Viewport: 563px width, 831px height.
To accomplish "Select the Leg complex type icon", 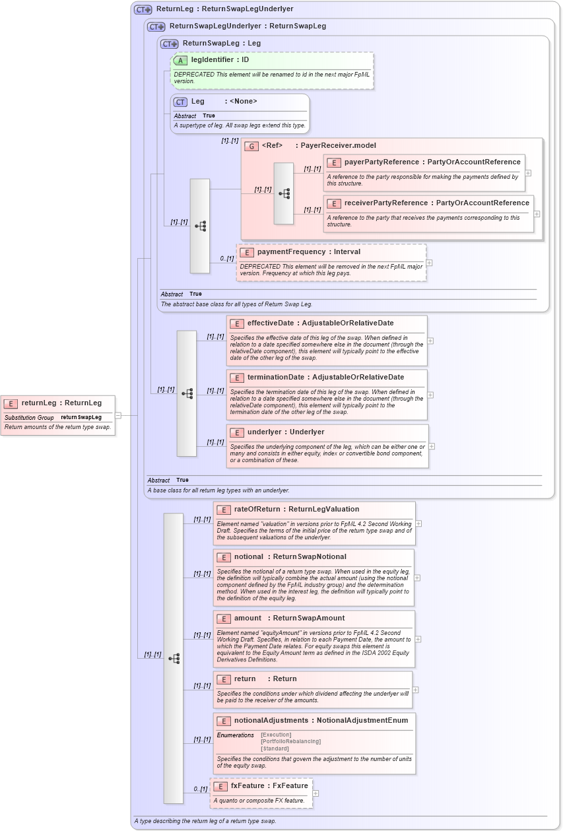I will point(179,102).
